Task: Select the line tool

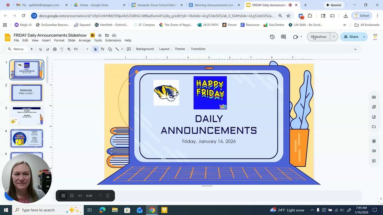Action: (117, 49)
